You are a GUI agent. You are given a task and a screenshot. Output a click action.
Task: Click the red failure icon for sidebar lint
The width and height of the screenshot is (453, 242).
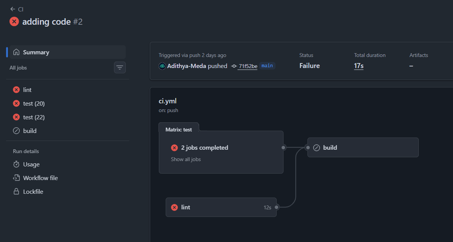click(x=16, y=90)
